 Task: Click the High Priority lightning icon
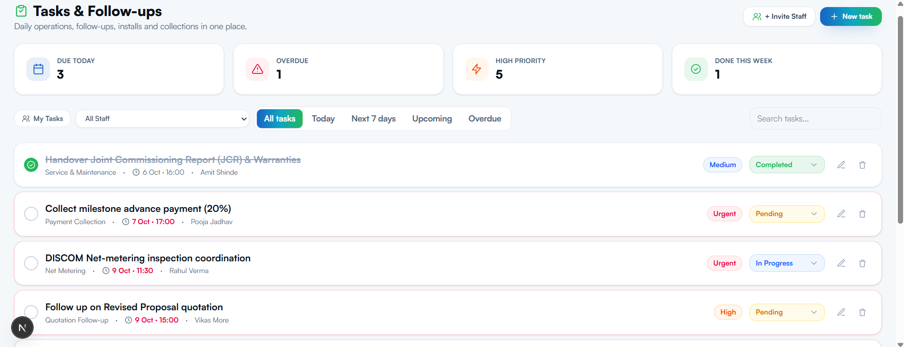(477, 69)
